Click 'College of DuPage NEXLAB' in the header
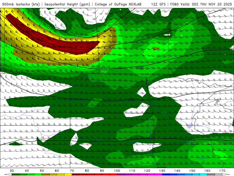Image resolution: width=234 pixels, height=176 pixels. (x=118, y=4)
